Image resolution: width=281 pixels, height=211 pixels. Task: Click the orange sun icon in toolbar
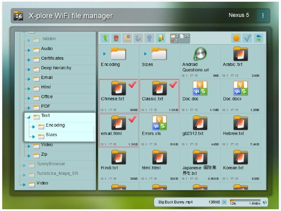236,38
